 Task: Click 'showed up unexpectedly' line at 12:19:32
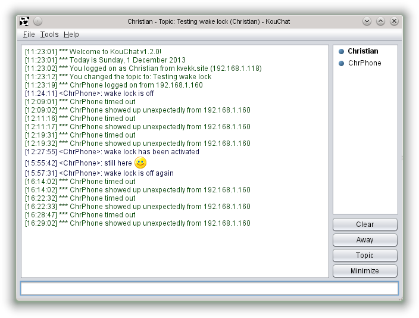[137, 144]
